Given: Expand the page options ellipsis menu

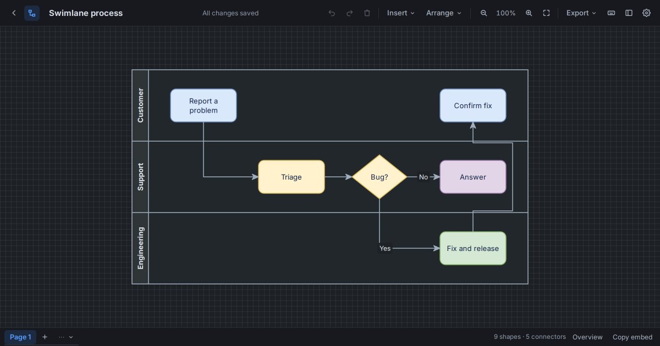Looking at the screenshot, I should click(66, 337).
